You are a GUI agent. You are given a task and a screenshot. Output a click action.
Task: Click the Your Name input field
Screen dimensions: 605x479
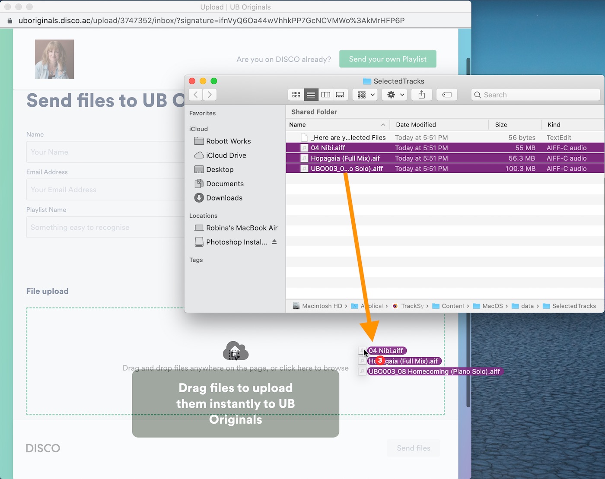(x=106, y=152)
